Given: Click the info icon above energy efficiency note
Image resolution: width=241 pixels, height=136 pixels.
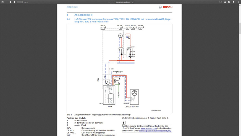Looking at the screenshot, I should point(124,122).
